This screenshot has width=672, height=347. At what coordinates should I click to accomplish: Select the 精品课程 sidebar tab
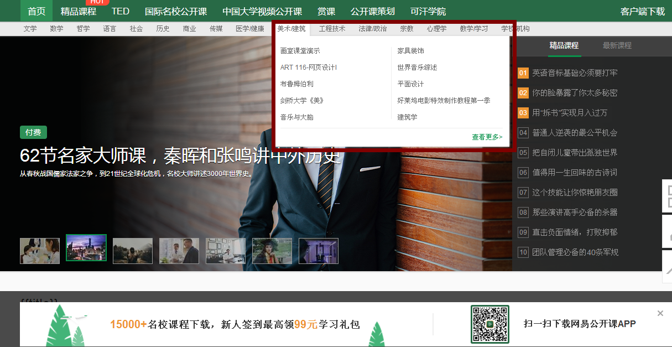point(564,45)
